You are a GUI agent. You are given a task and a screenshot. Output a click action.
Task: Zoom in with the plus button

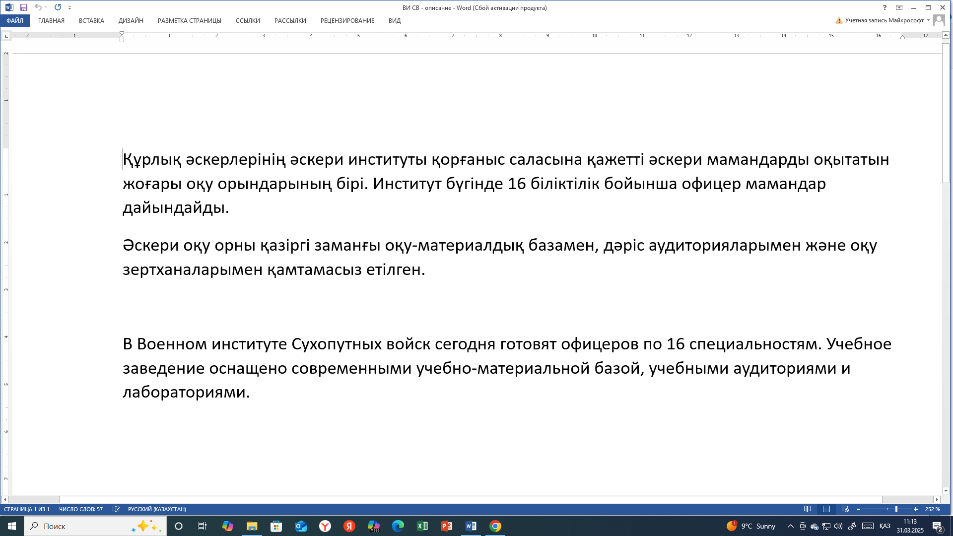(916, 509)
